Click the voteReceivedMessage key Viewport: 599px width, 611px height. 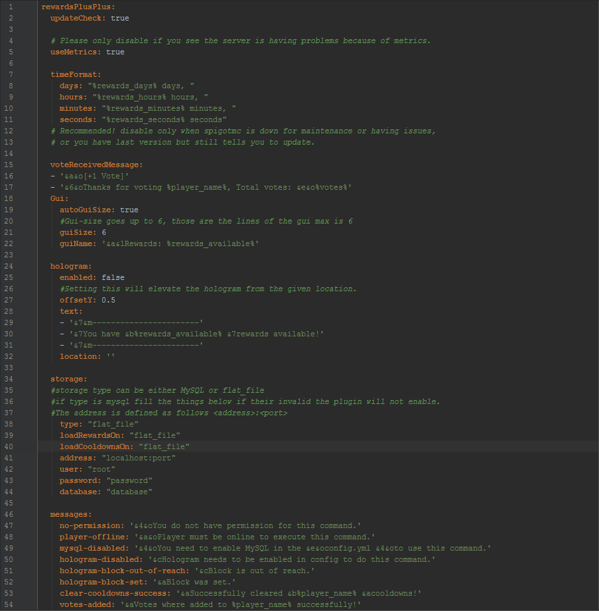(x=96, y=165)
